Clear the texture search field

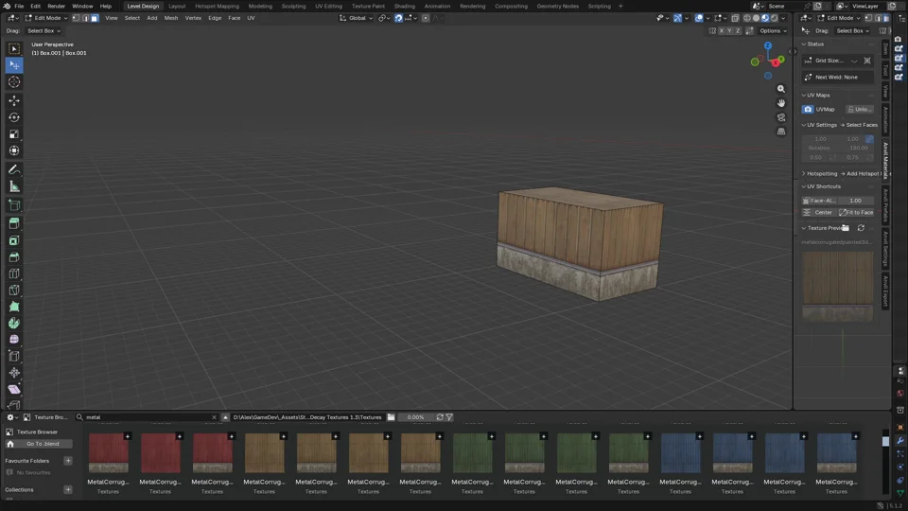click(x=214, y=417)
